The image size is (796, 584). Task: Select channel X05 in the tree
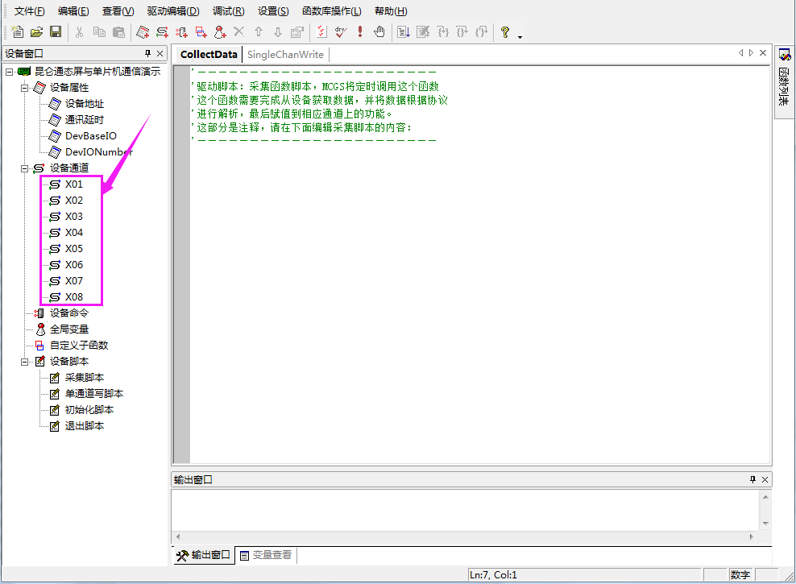pos(73,249)
